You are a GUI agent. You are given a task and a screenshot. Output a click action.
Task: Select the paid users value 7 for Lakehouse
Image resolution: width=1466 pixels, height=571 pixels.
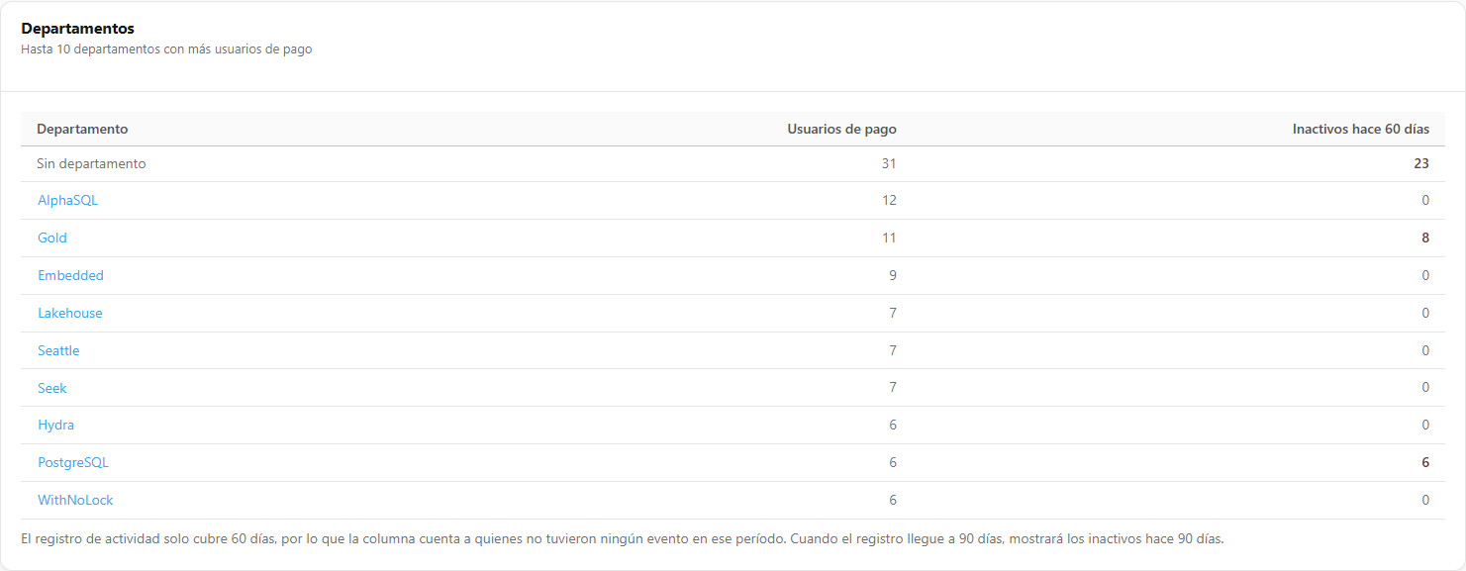[x=893, y=313]
